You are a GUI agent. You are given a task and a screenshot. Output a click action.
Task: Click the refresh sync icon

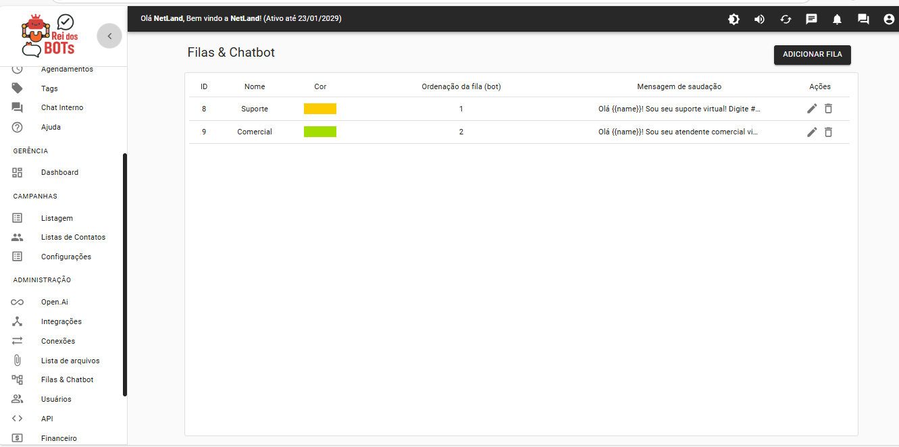point(786,20)
